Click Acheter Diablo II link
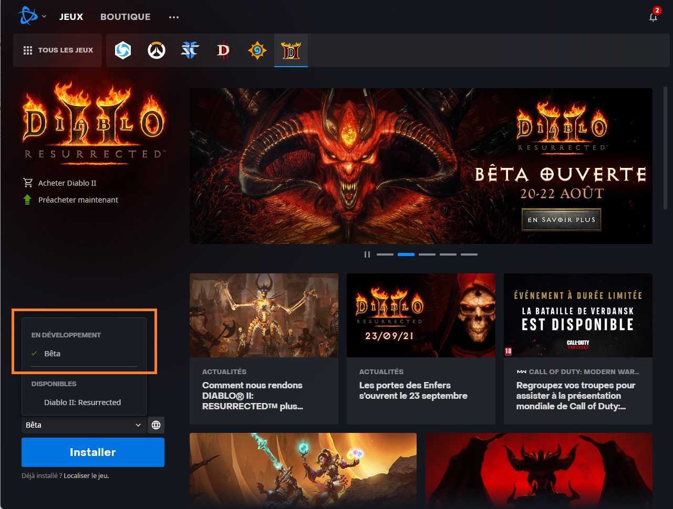673x509 pixels. coord(67,183)
